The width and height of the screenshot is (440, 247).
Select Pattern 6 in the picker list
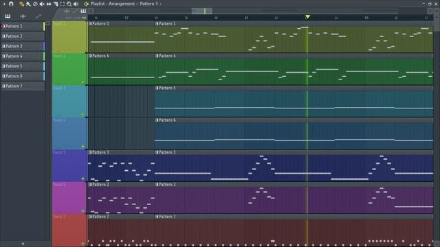23,76
